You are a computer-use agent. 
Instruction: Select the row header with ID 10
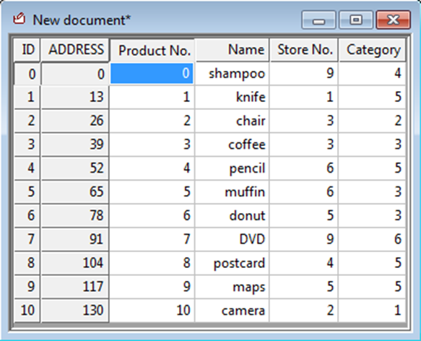point(27,310)
